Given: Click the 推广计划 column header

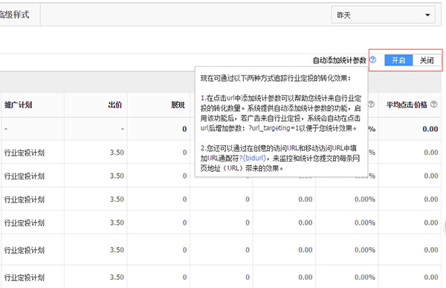Looking at the screenshot, I should [18, 105].
